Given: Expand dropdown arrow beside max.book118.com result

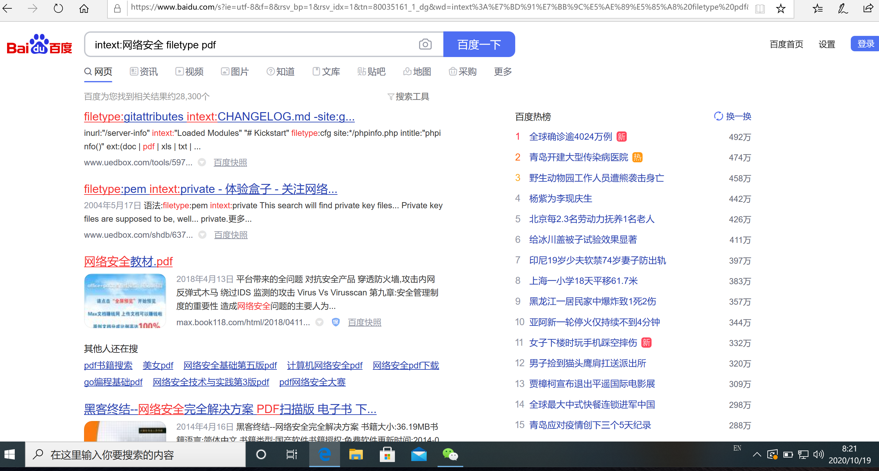Looking at the screenshot, I should [320, 322].
